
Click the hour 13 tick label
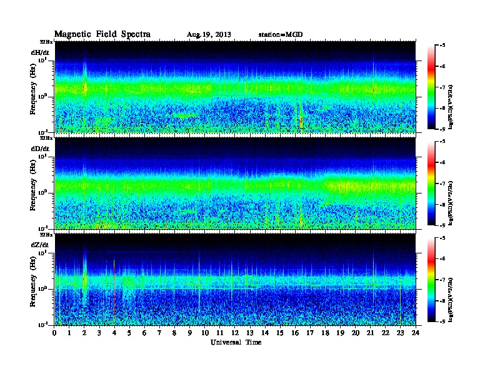[x=250, y=333]
